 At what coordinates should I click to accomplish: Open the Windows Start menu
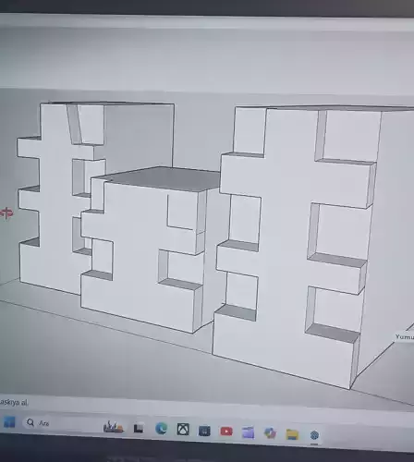(9, 421)
